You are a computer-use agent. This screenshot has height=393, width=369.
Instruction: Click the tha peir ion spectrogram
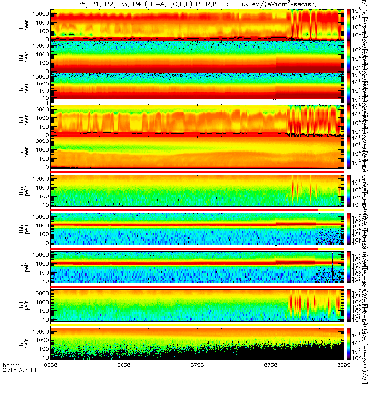coord(197,191)
